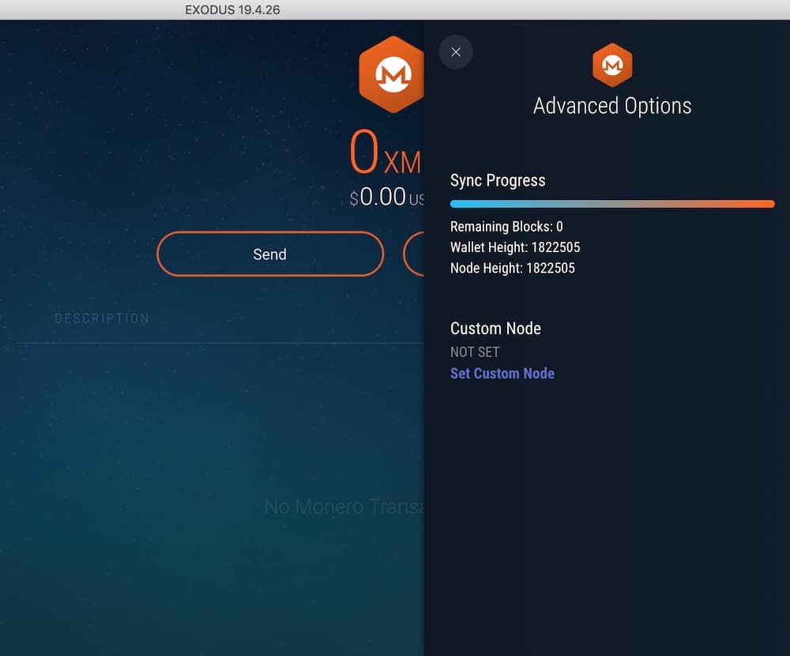This screenshot has width=790, height=656.
Task: Click the Sync Progress section heading
Action: pos(498,180)
